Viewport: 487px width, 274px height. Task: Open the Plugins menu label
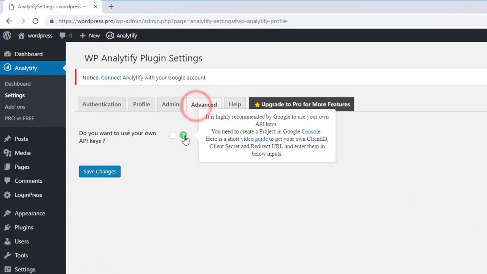click(24, 228)
